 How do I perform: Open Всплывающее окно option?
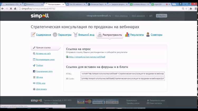pos(45,59)
